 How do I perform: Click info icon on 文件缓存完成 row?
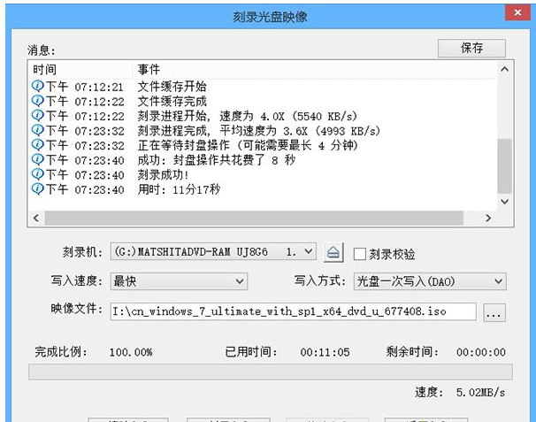[x=37, y=102]
